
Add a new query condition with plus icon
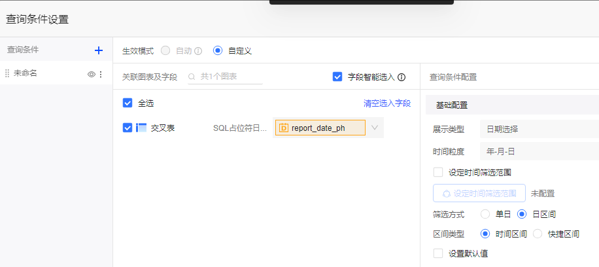click(99, 50)
